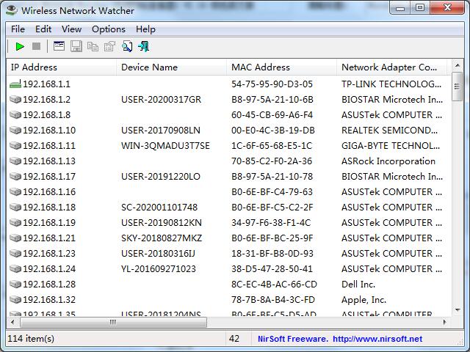Select the router icon for 192.168.1.1
The image size is (470, 352).
pyautogui.click(x=15, y=84)
